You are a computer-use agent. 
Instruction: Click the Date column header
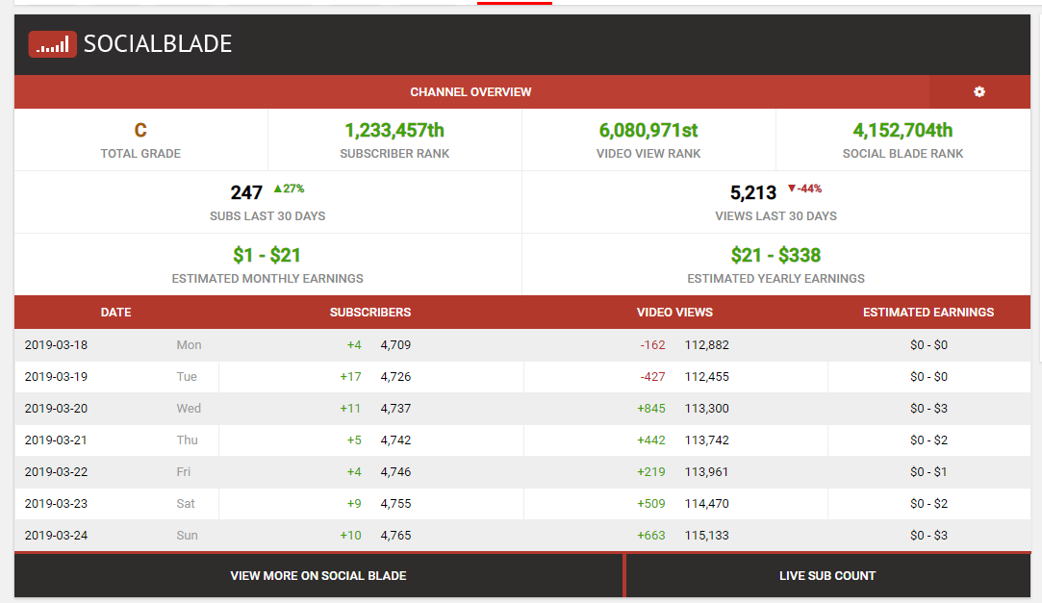[x=115, y=313]
